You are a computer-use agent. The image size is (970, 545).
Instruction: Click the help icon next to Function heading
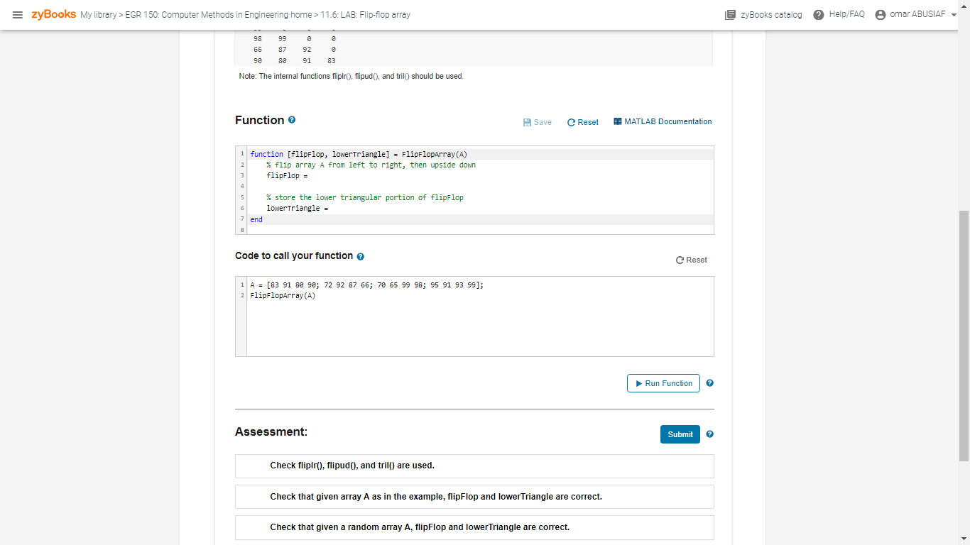292,119
